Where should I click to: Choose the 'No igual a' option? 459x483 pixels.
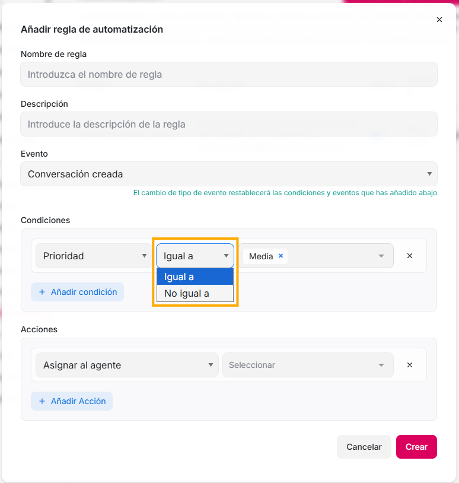195,293
